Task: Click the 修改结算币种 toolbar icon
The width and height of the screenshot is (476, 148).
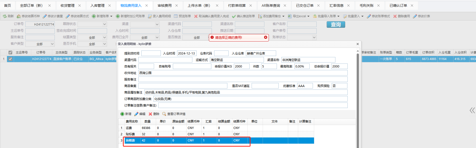Action: (x=19, y=16)
